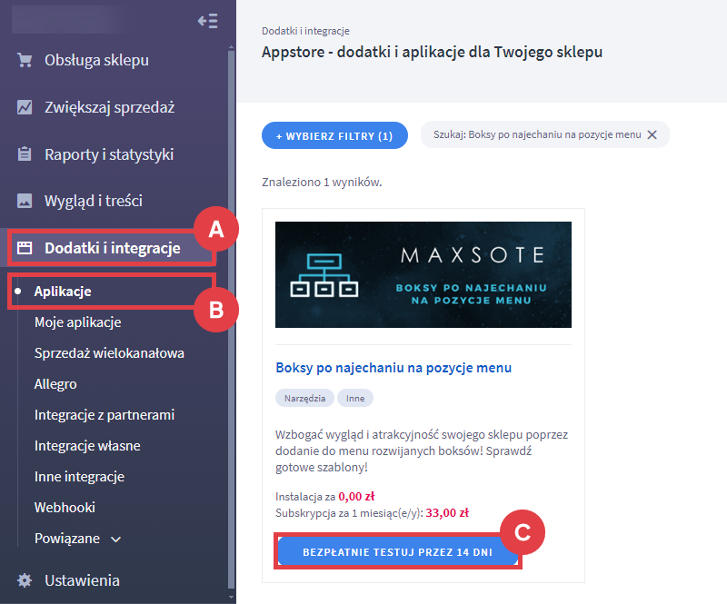Collapse the sidebar with the arrow icon
Viewport: 727px width, 604px height.
point(208,21)
